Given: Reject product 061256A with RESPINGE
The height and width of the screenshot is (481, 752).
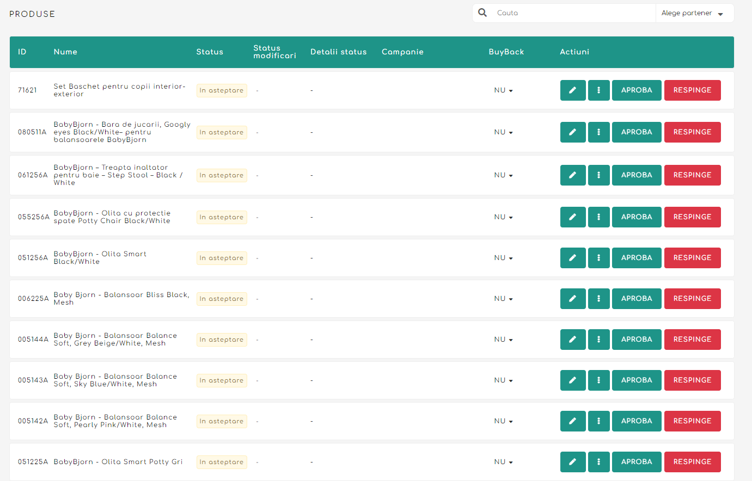Looking at the screenshot, I should pos(692,175).
